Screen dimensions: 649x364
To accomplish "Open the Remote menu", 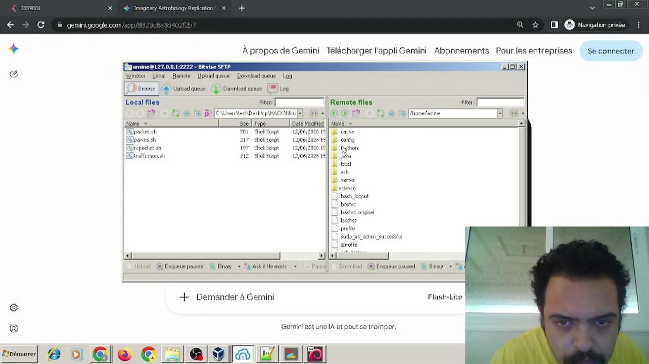I will point(181,76).
